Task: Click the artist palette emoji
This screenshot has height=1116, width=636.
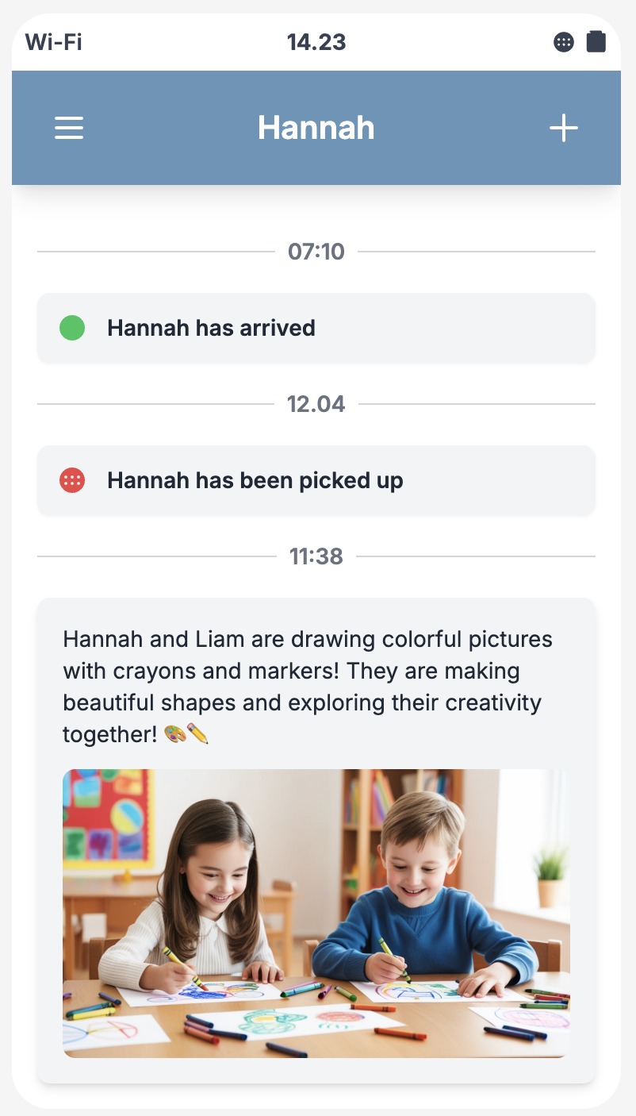Action: click(174, 735)
